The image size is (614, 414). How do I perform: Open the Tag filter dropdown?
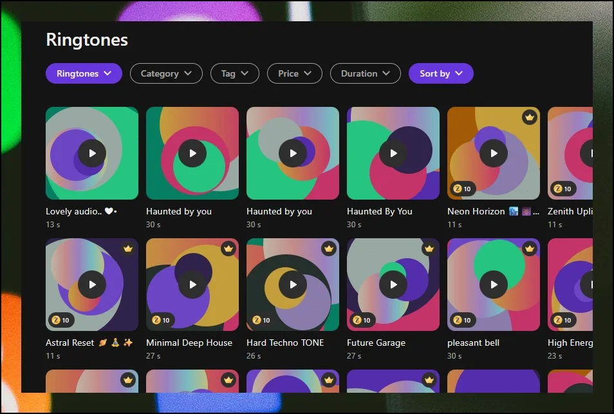[234, 73]
